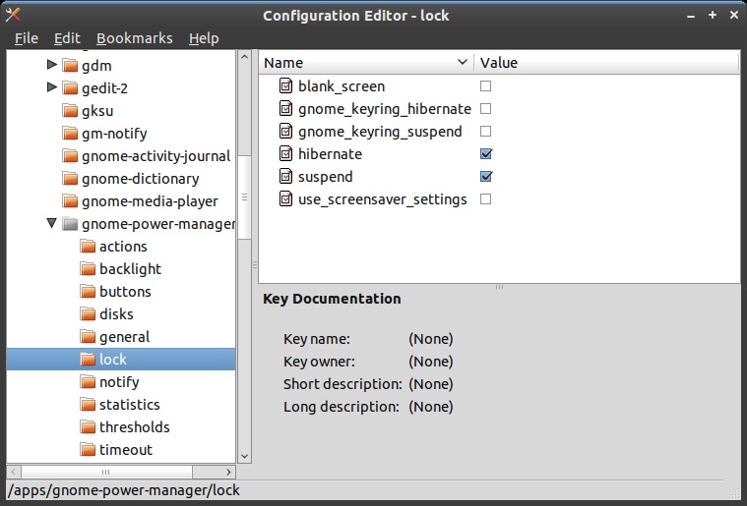Click the use_screensaver_settings key icon
The height and width of the screenshot is (506, 747).
point(285,198)
